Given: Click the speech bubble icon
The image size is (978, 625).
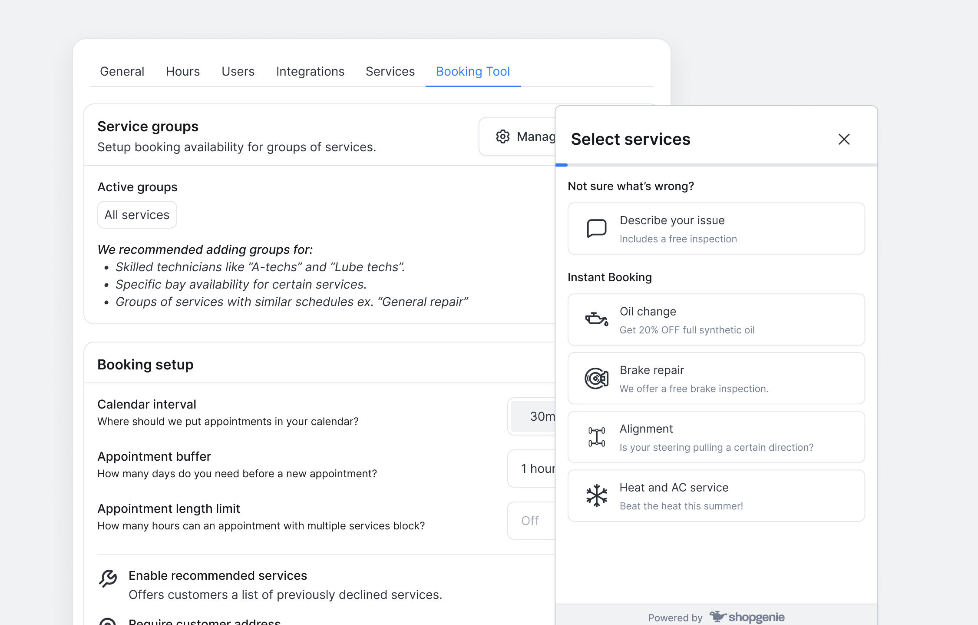Looking at the screenshot, I should [x=597, y=228].
